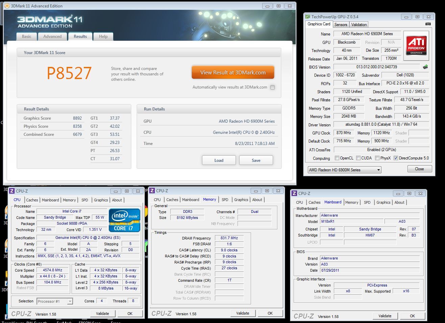Click the Load button in Run Details
The width and height of the screenshot is (445, 323).
(219, 160)
